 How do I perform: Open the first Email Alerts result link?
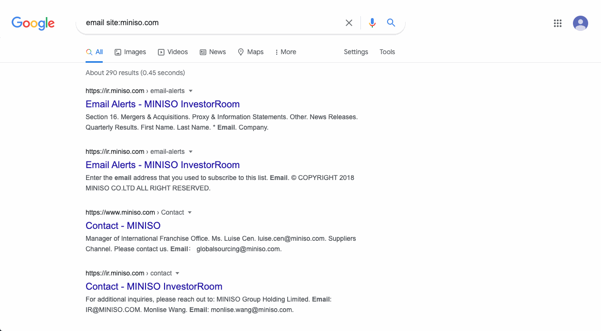click(x=163, y=104)
